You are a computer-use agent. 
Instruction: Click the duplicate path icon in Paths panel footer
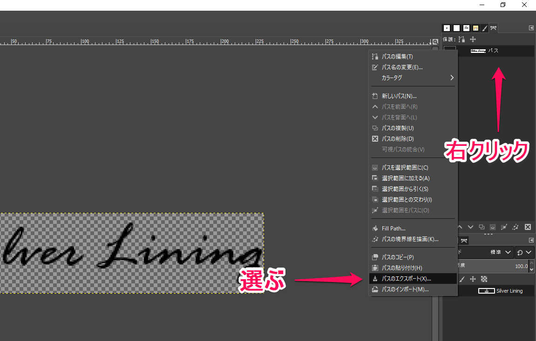click(x=482, y=227)
